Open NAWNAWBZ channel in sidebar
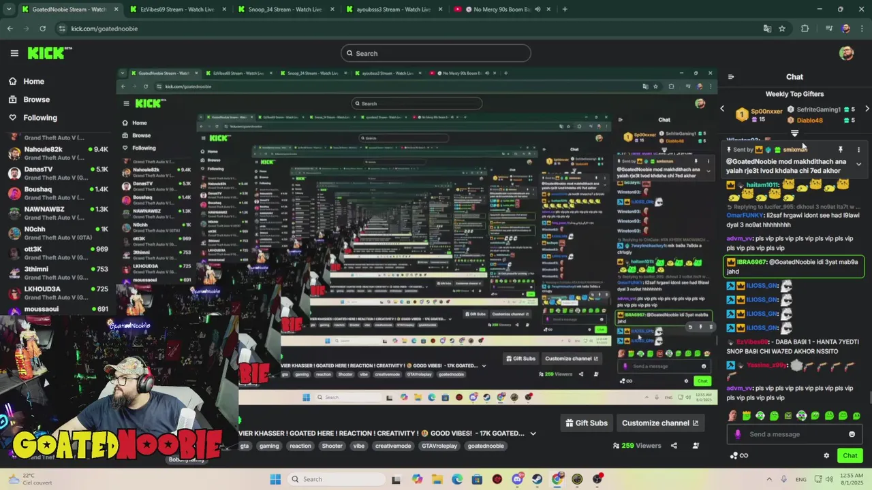Viewport: 872px width, 490px height. coord(58,213)
